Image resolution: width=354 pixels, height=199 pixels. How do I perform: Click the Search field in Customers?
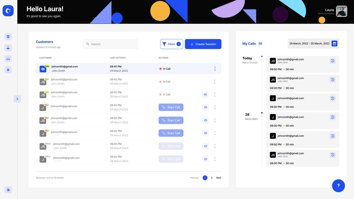[110, 44]
